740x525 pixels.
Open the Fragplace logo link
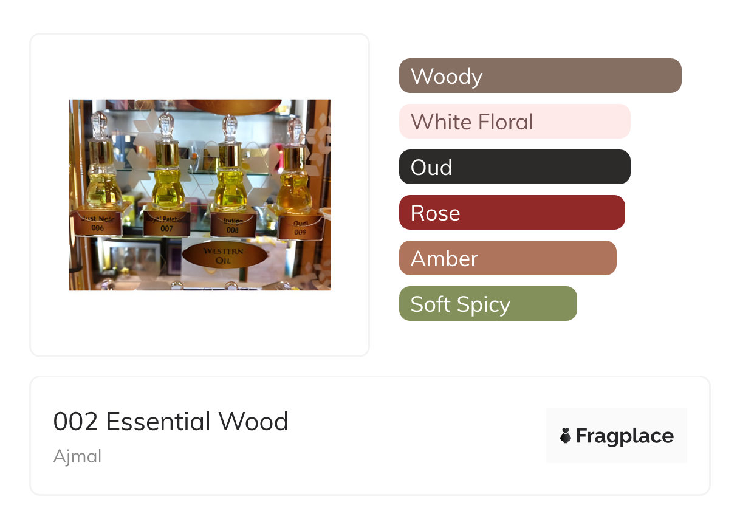point(616,436)
